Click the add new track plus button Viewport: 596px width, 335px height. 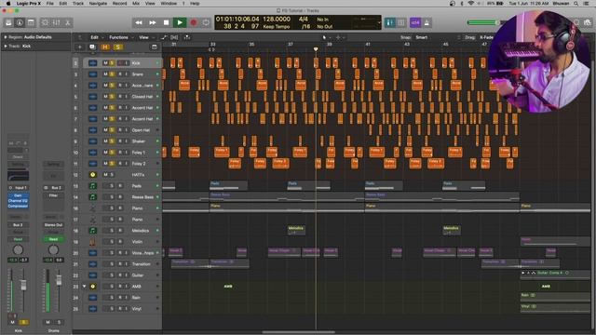click(x=80, y=47)
